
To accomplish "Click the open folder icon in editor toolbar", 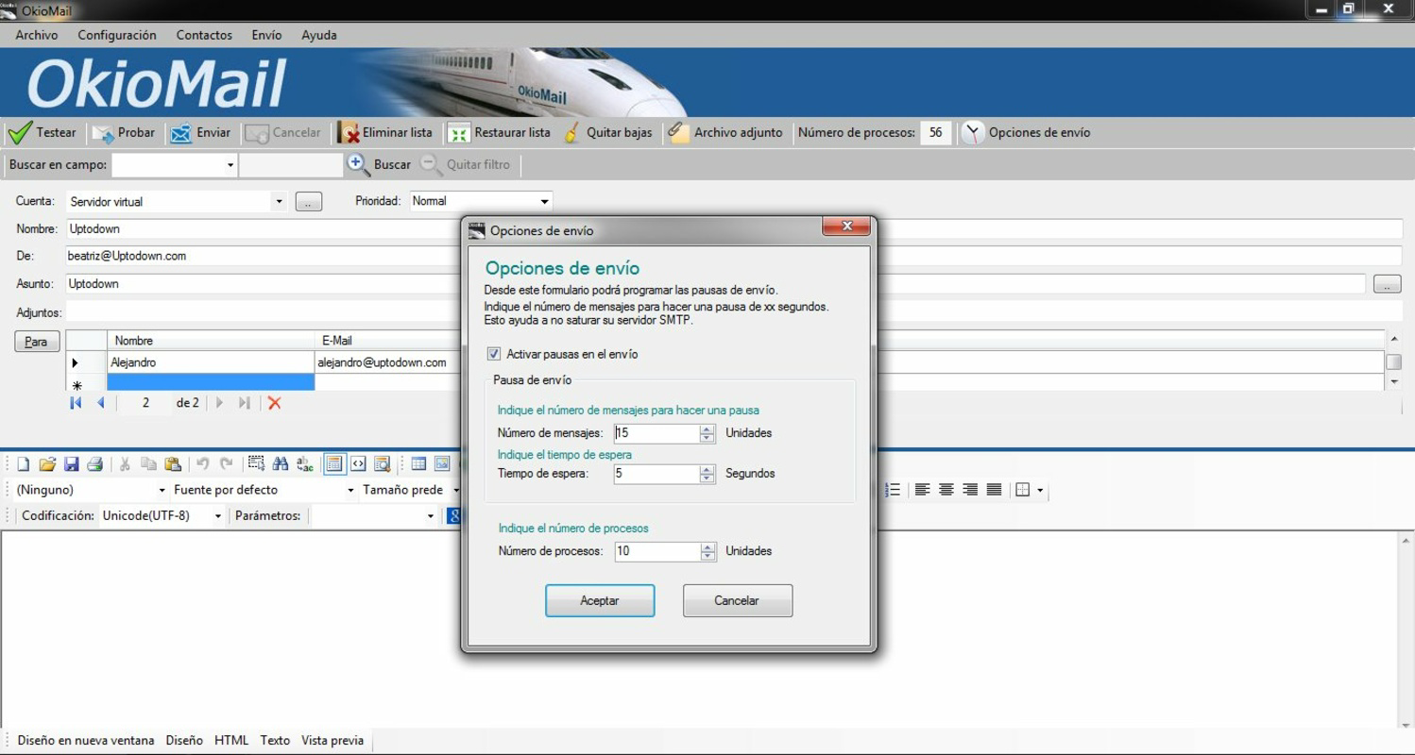I will (47, 464).
